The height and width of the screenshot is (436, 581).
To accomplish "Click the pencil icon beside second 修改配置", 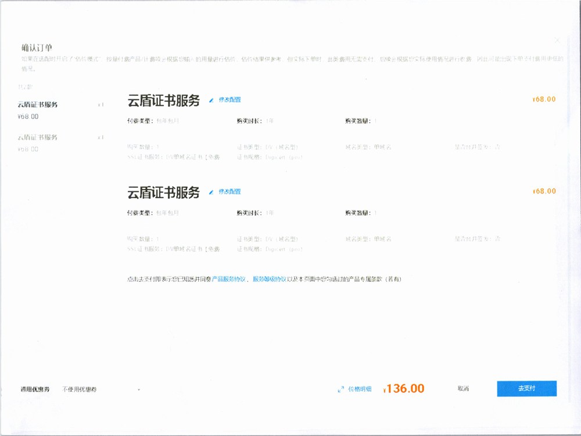I will 211,192.
